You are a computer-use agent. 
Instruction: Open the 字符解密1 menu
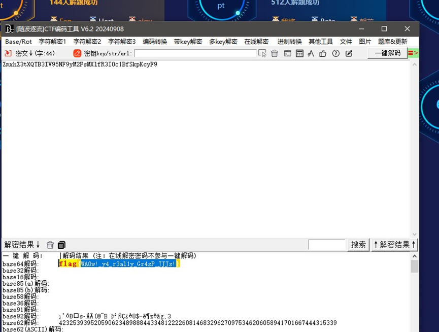52,42
